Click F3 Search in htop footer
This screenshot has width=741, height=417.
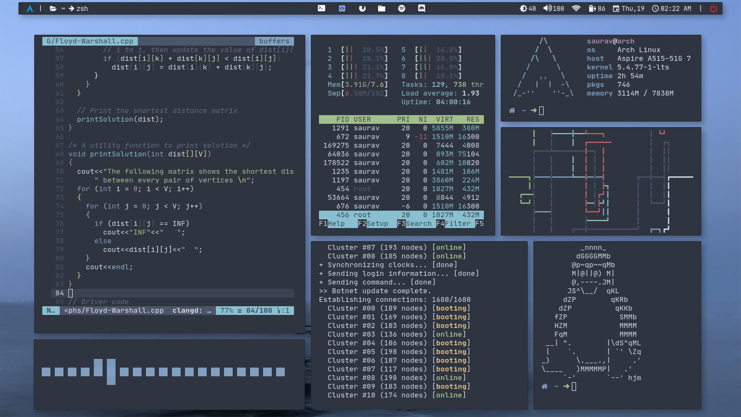pyautogui.click(x=414, y=224)
